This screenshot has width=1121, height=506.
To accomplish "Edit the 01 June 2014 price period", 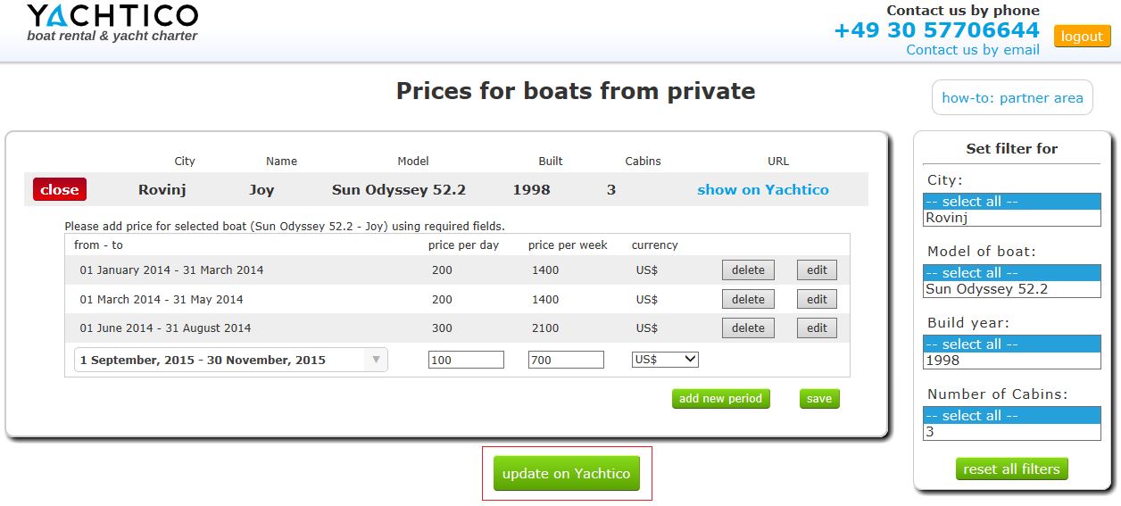I will (817, 328).
